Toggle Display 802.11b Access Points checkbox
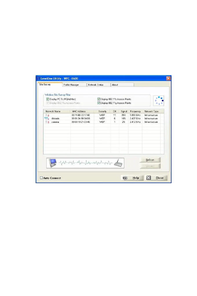This screenshot has width=197, height=296. [99, 99]
